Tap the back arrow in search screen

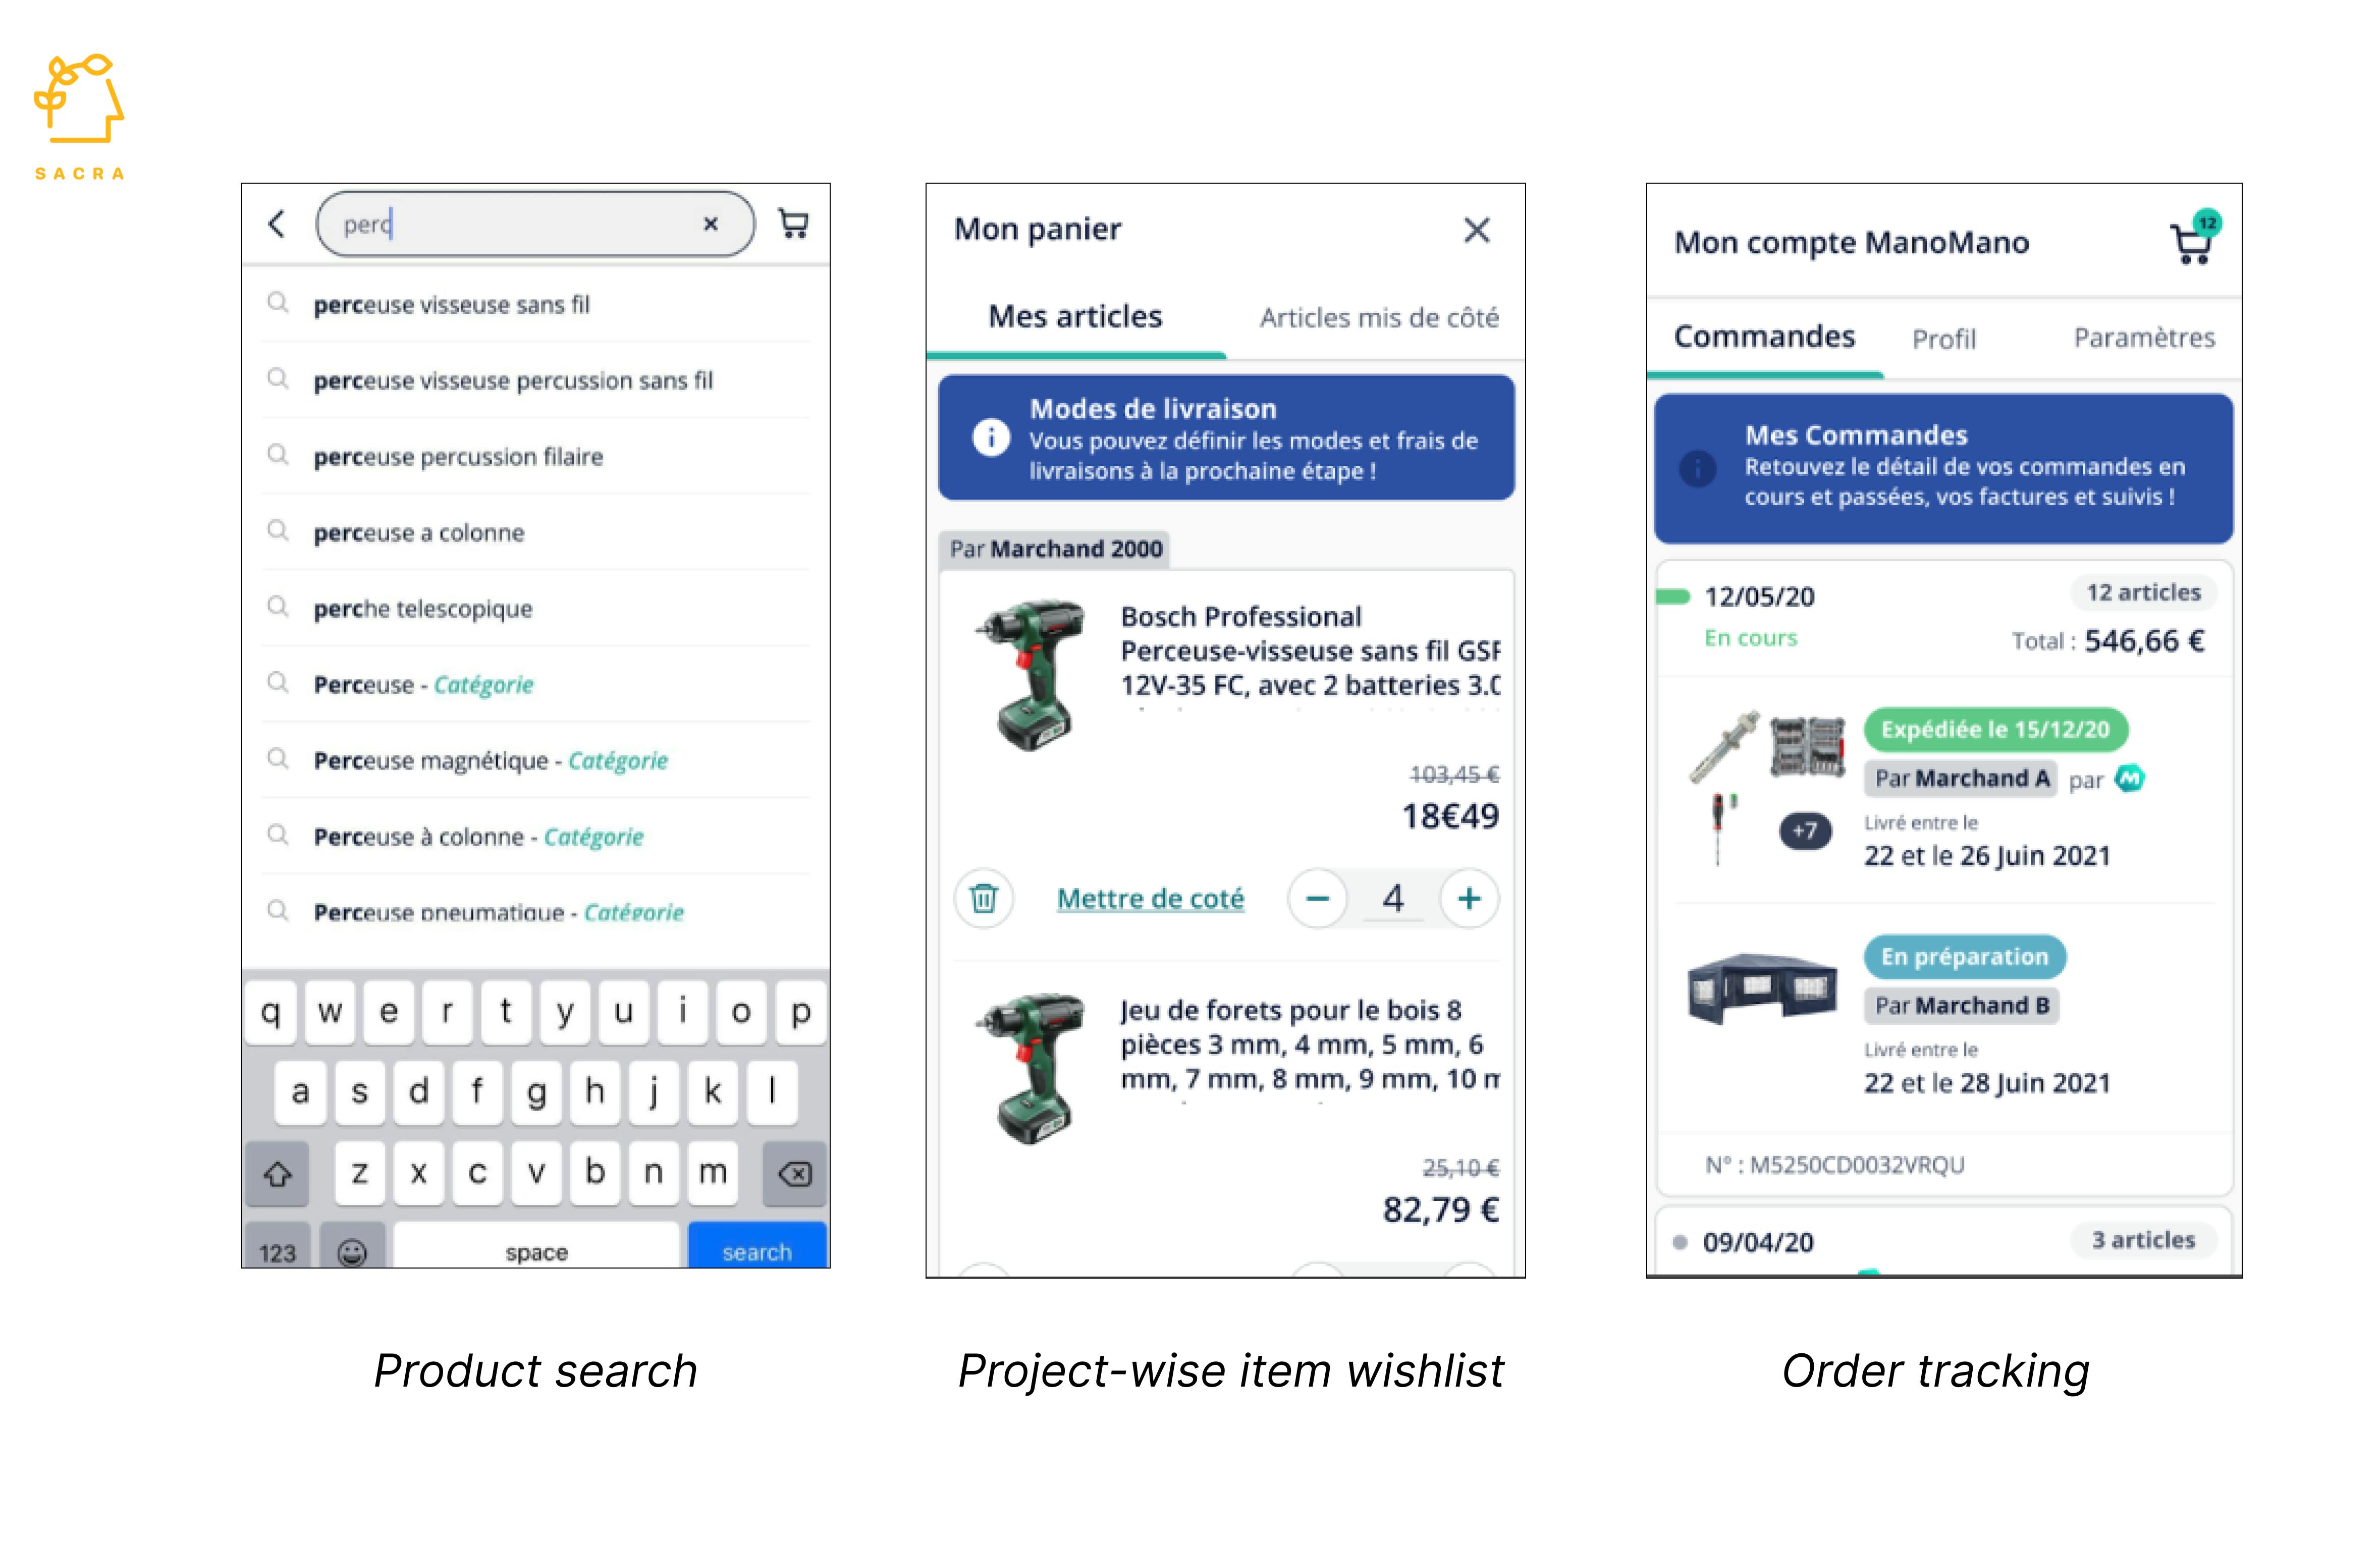tap(277, 224)
